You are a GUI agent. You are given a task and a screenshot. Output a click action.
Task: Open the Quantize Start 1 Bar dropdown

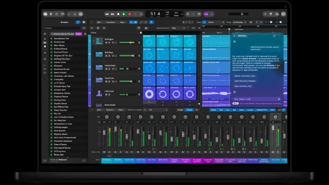pyautogui.click(x=178, y=28)
